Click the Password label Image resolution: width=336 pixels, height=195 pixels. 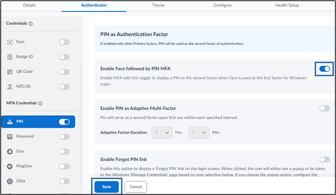click(x=25, y=136)
